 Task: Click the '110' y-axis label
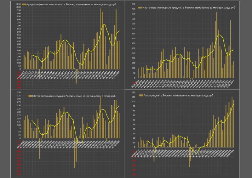pyautogui.click(x=133, y=97)
